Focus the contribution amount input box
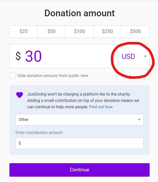The width and height of the screenshot is (158, 182). click(x=80, y=143)
